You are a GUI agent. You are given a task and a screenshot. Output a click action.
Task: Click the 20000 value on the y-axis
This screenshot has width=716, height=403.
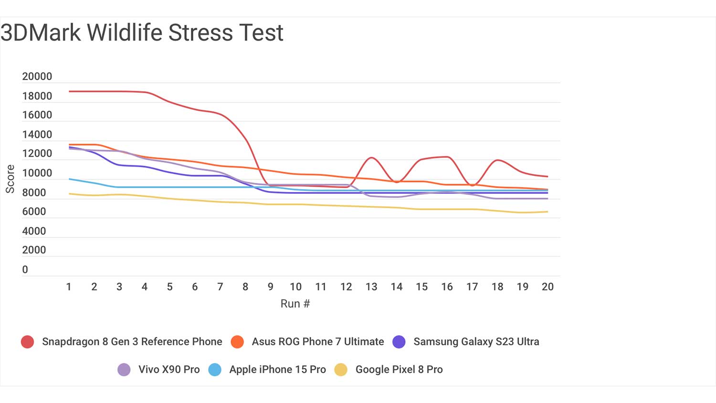(x=37, y=76)
